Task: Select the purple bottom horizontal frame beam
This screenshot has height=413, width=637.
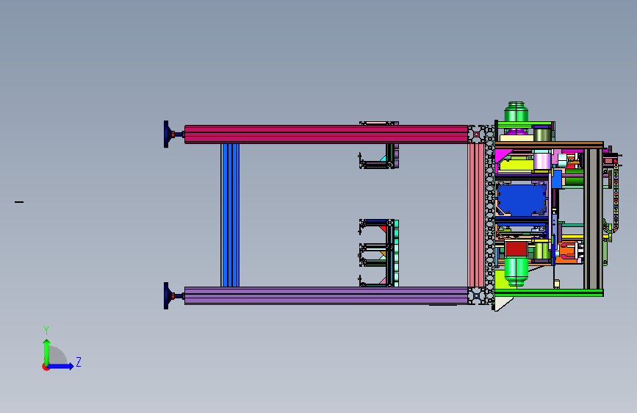Action: [326, 295]
